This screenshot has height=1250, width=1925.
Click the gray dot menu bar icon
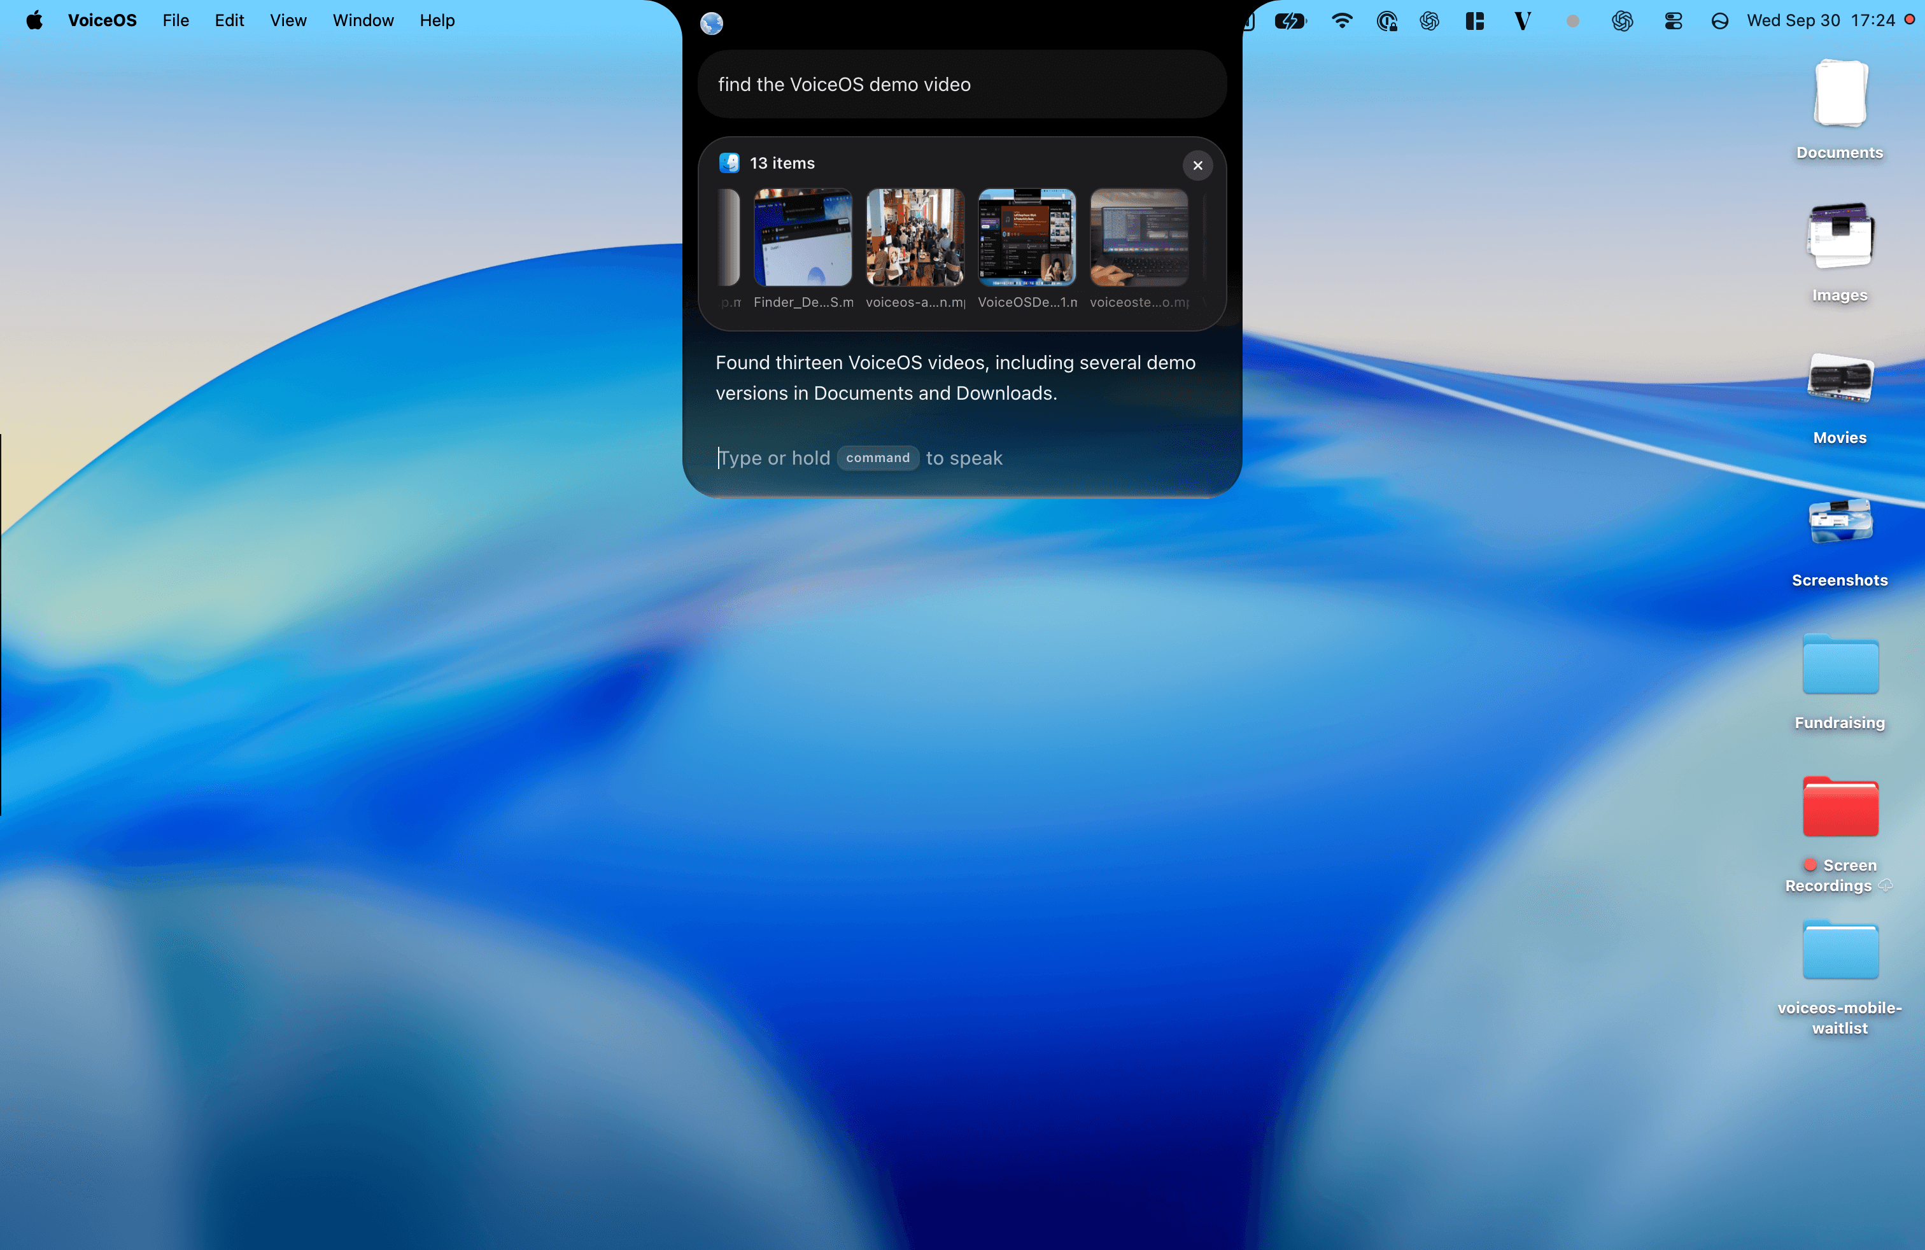[x=1572, y=22]
